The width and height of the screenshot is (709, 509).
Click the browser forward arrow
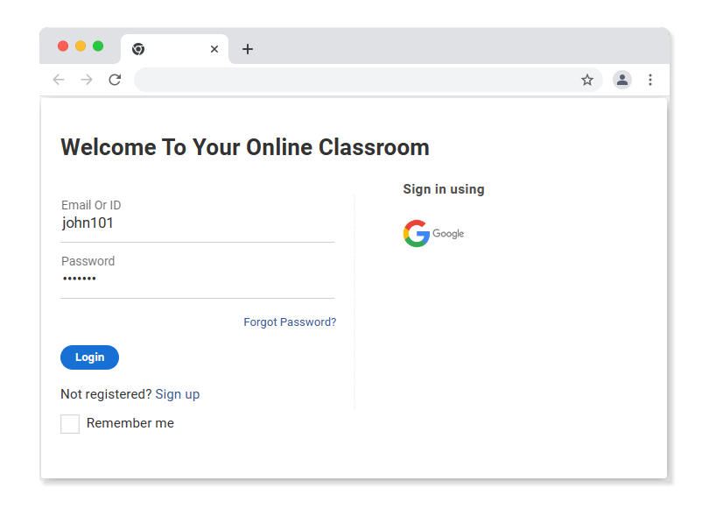[x=87, y=80]
